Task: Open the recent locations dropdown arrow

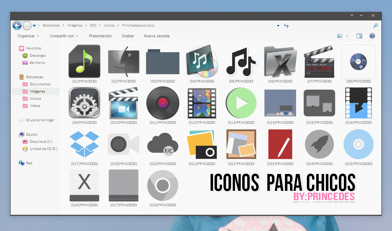Action: point(34,25)
